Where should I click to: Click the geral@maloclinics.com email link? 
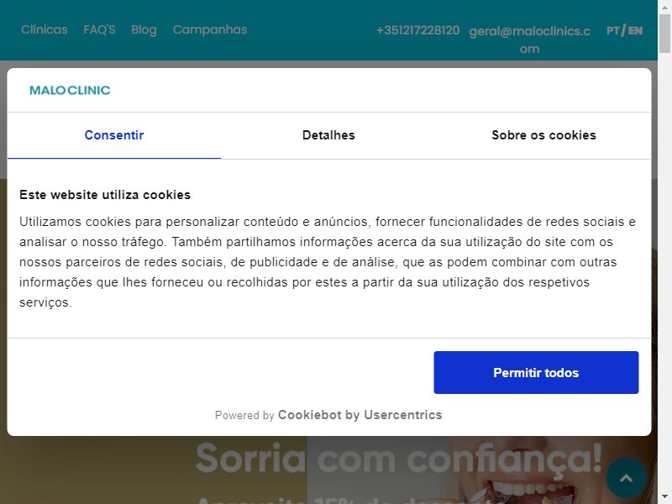click(530, 39)
